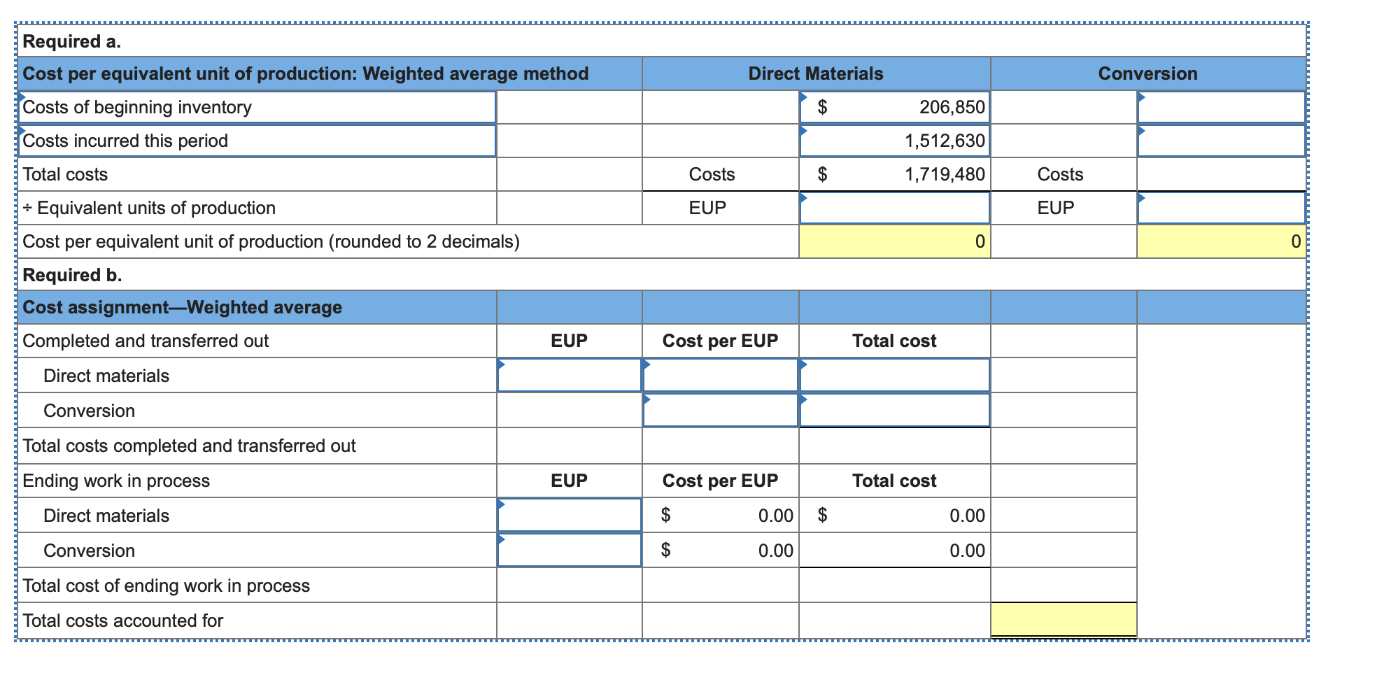This screenshot has width=1391, height=680.
Task: Click 'Required b.' heading
Action: point(72,275)
